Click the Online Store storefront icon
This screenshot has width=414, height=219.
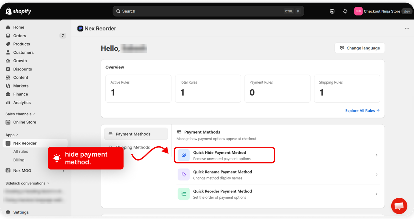[x=8, y=122]
